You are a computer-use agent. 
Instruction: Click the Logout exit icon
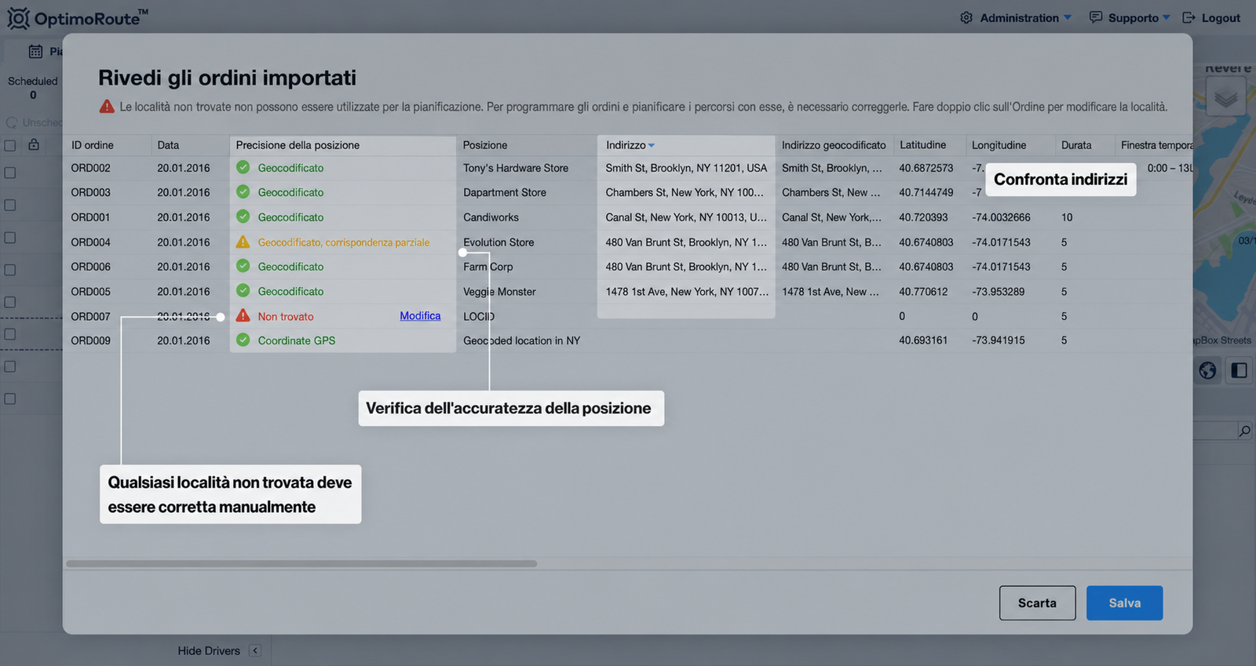pos(1189,17)
